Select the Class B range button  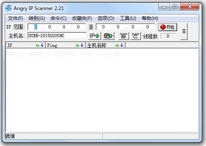(124, 36)
